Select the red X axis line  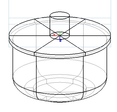(x=56, y=36)
